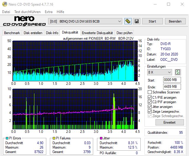The image size is (189, 156).
Task: Expand the 8 X speed dropdown
Action: (x=160, y=72)
